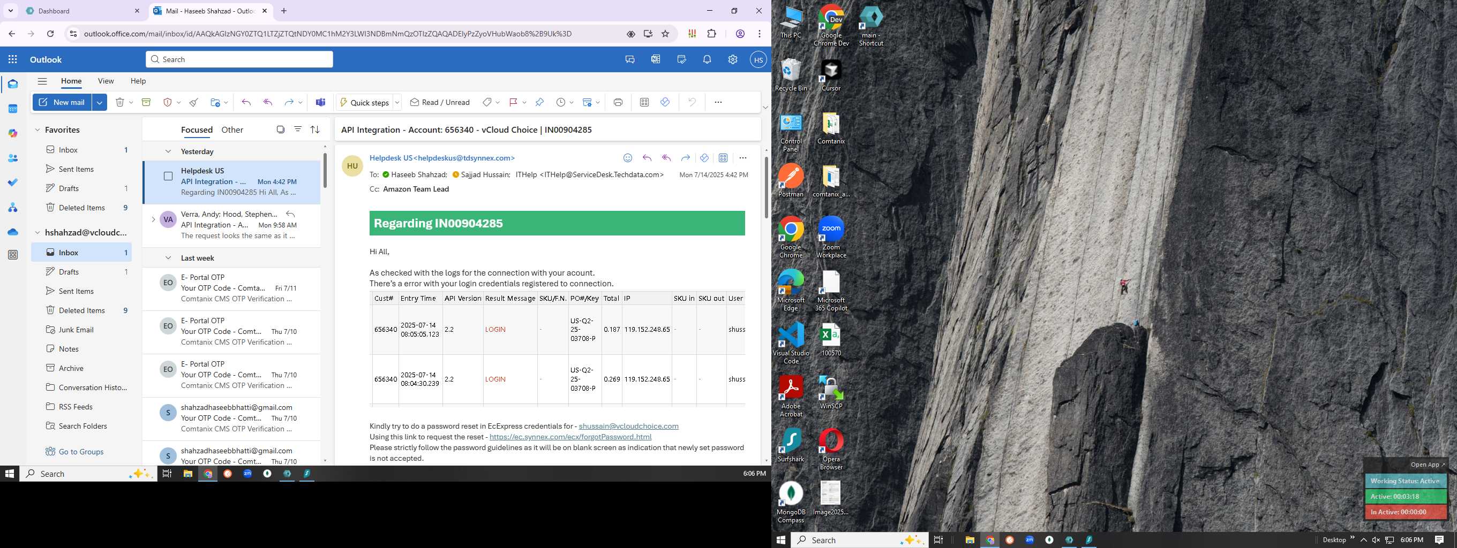This screenshot has height=548, width=1457.
Task: Click Reply all in the ribbon
Action: [x=268, y=102]
